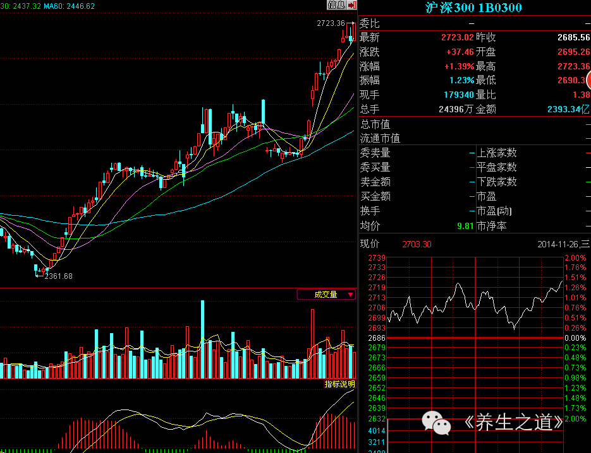
Task: Click the 总市值 label
Action: coord(375,124)
